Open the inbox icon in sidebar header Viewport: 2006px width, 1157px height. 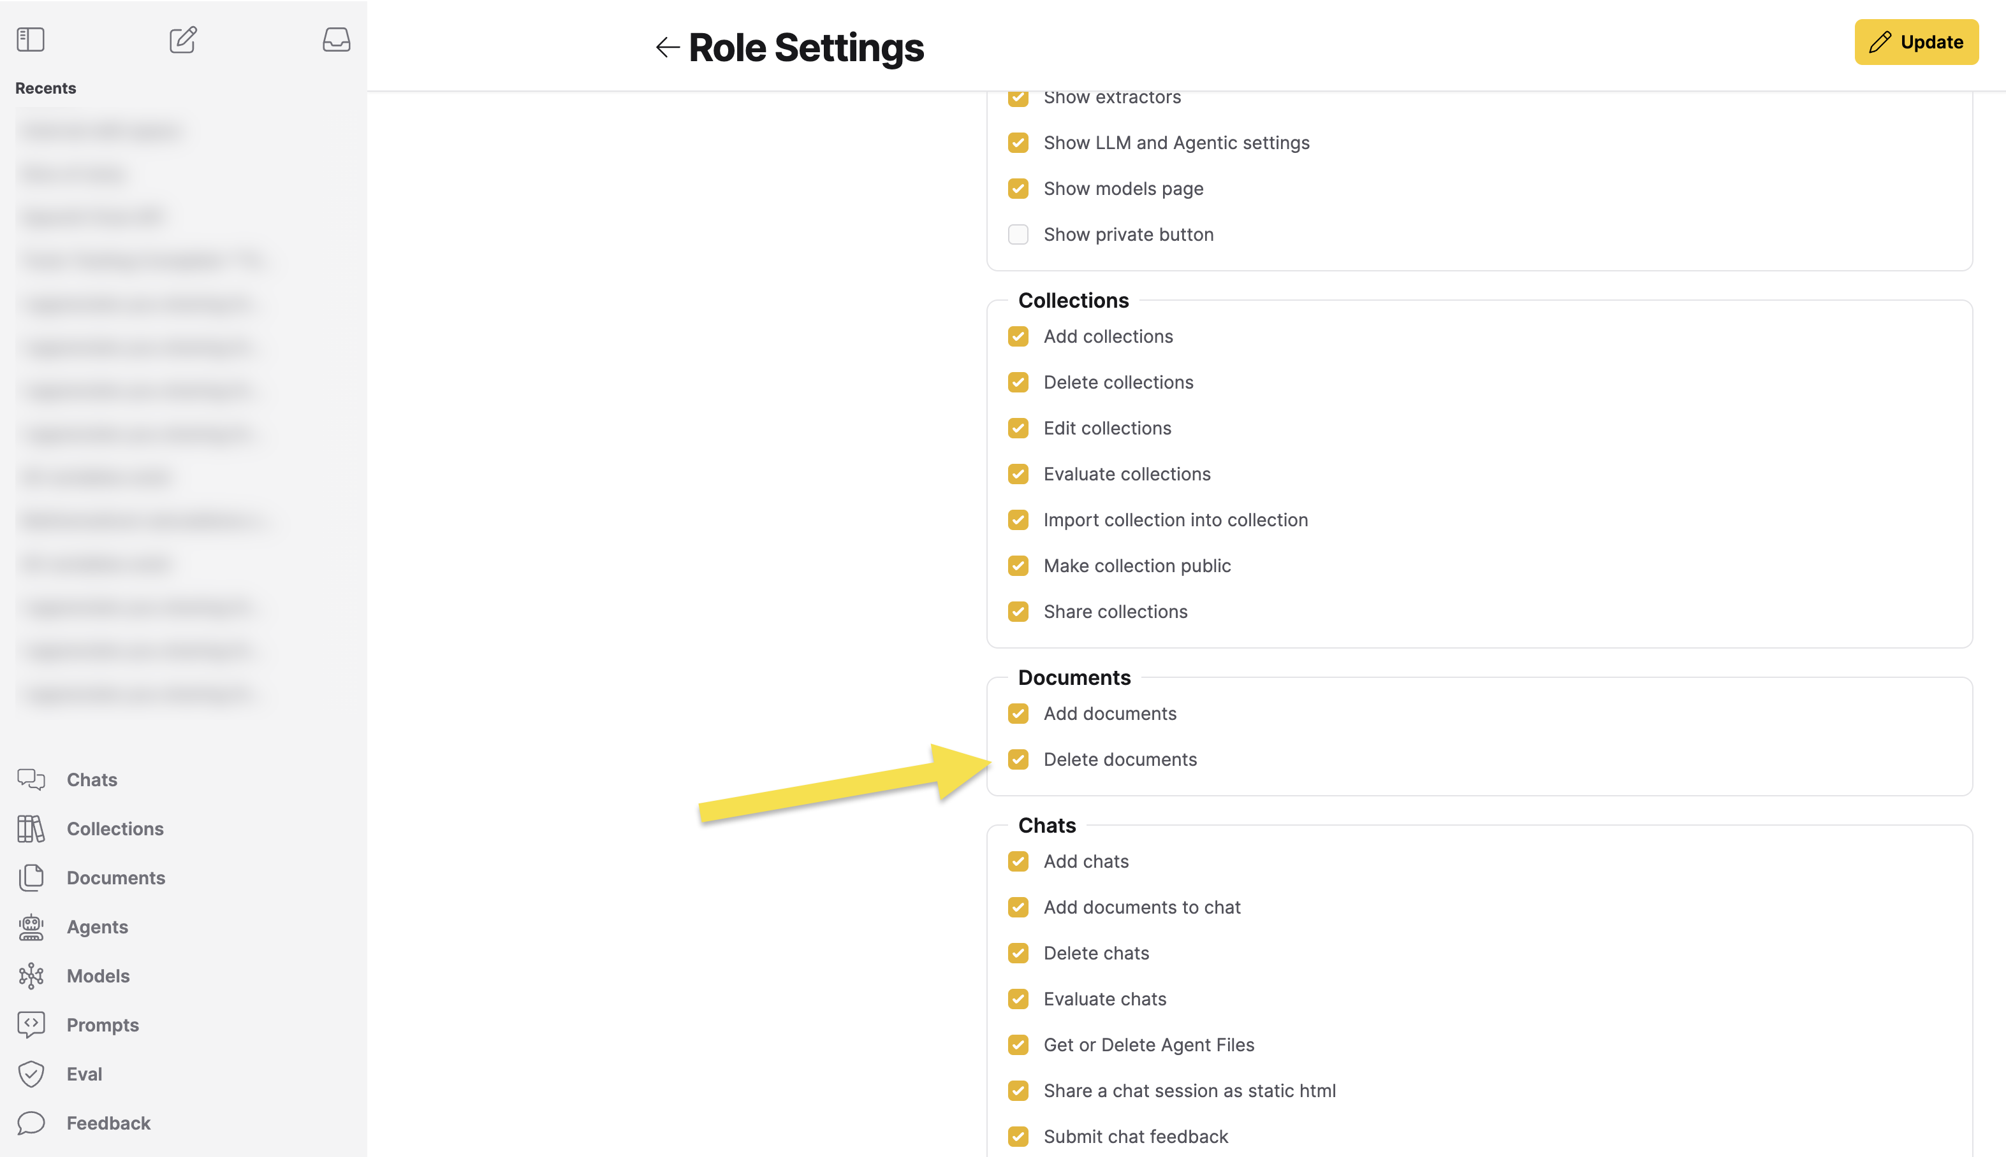(336, 39)
